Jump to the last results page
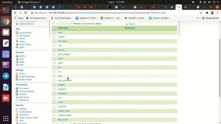This screenshot has height=124, width=221. point(70,24)
